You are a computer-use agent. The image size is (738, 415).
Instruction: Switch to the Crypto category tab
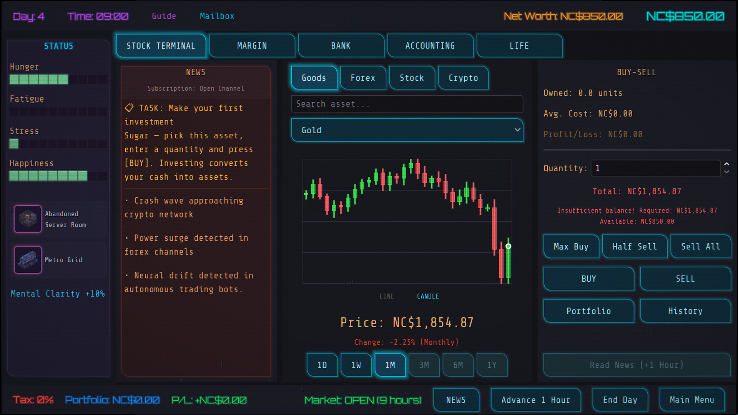point(463,78)
